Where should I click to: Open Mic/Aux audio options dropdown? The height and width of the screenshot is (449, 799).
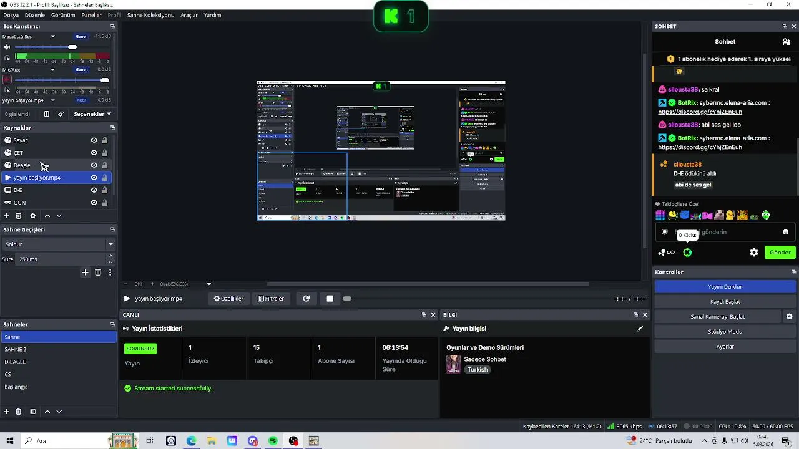pos(53,69)
